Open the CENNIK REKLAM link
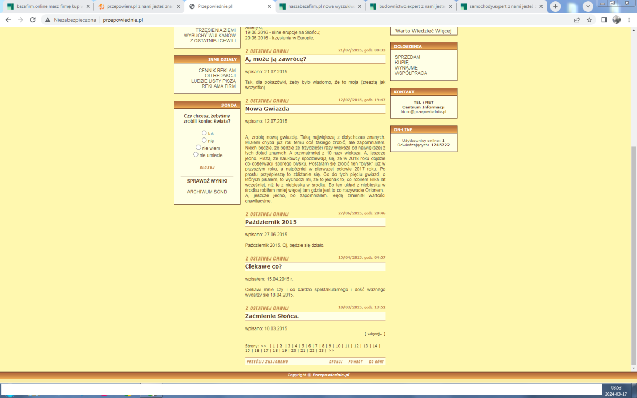637x398 pixels. click(x=217, y=70)
